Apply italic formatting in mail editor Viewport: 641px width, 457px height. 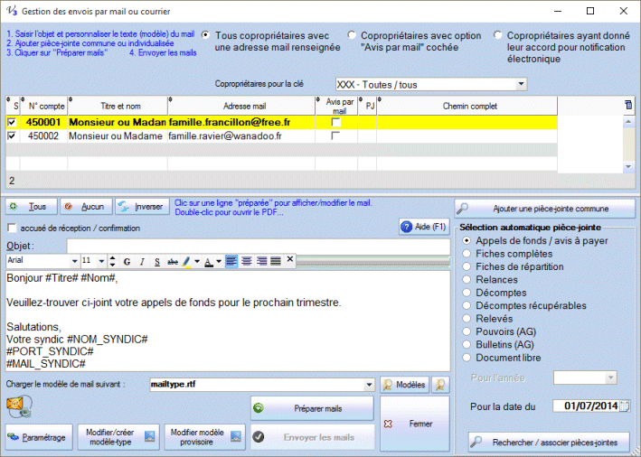tap(142, 261)
